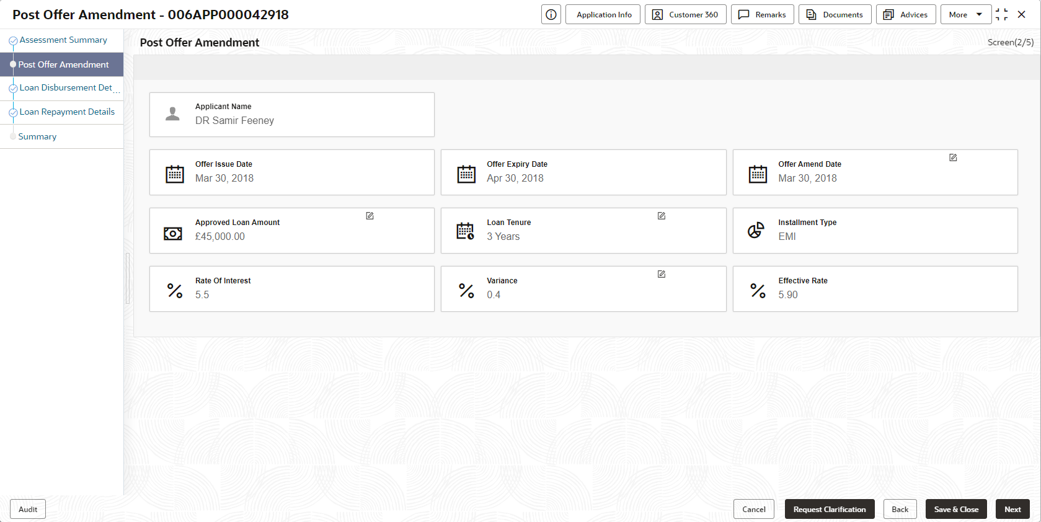Open the Summary step
This screenshot has width=1041, height=522.
[37, 136]
